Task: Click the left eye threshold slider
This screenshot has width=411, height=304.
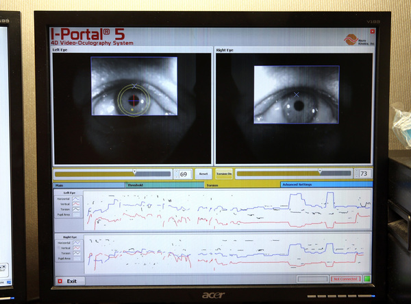Action: point(113,174)
